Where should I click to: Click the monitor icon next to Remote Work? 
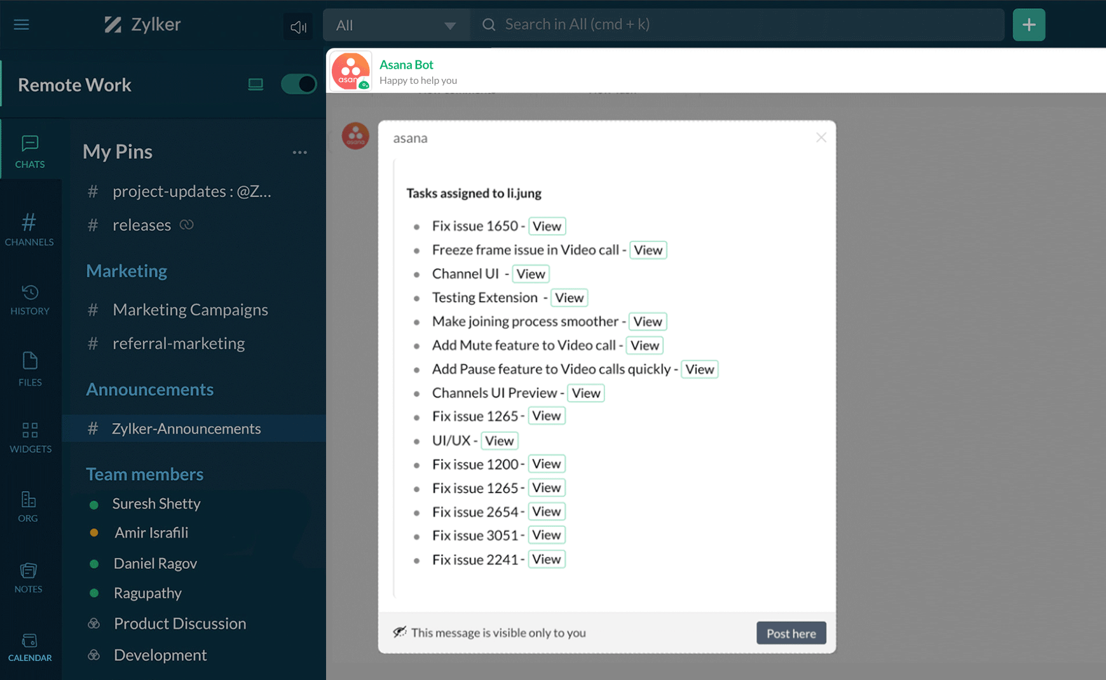point(256,83)
